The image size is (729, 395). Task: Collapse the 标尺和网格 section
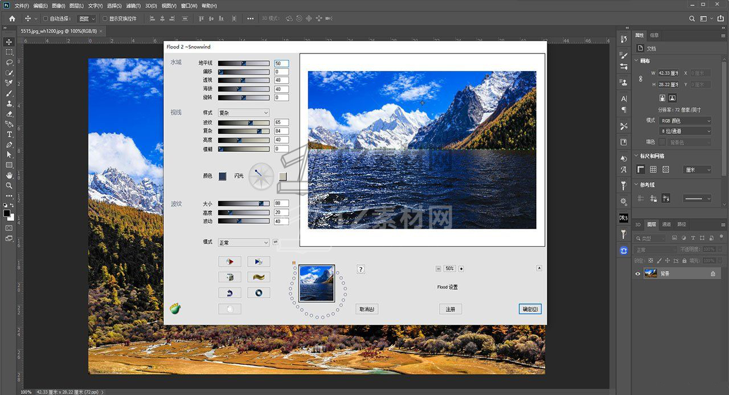637,156
